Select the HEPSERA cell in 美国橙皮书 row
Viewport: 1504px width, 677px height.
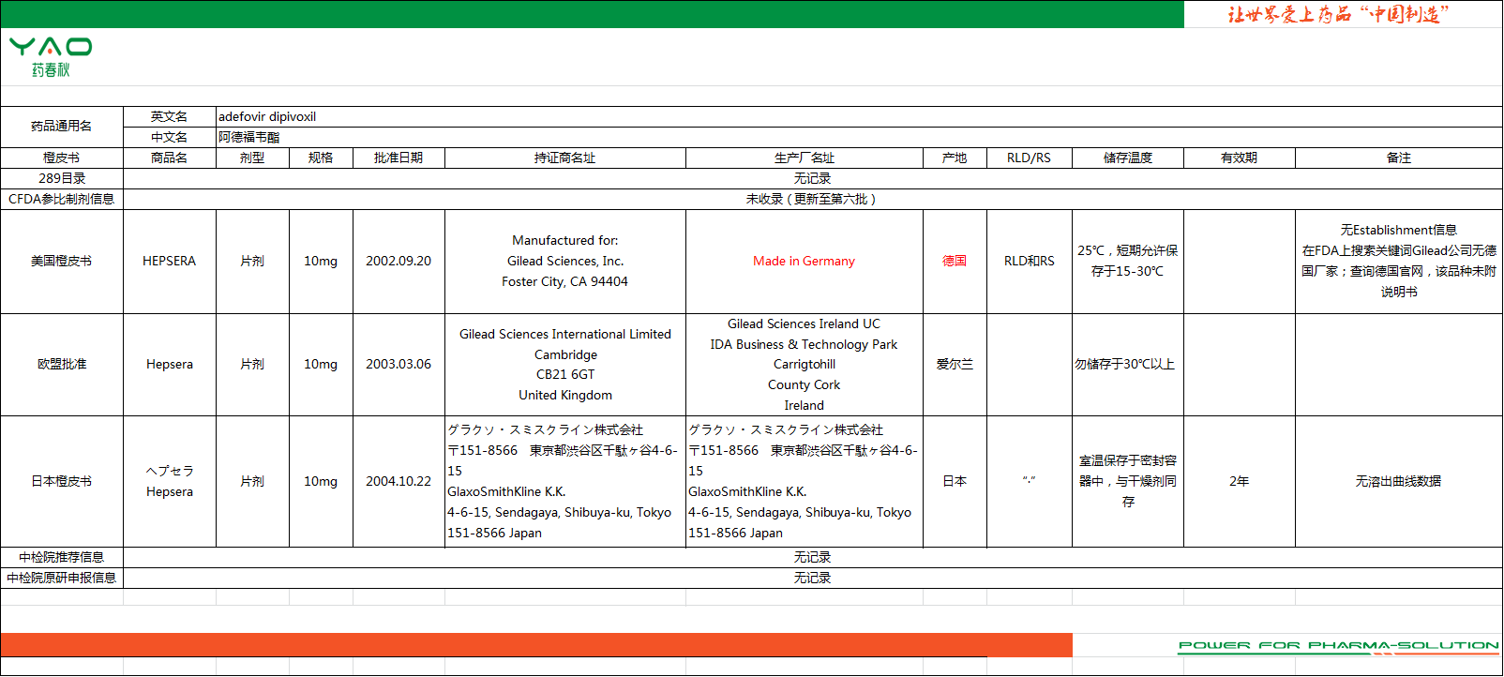(170, 262)
